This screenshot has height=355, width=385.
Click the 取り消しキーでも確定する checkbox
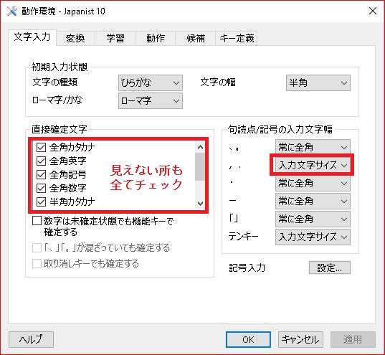[37, 264]
